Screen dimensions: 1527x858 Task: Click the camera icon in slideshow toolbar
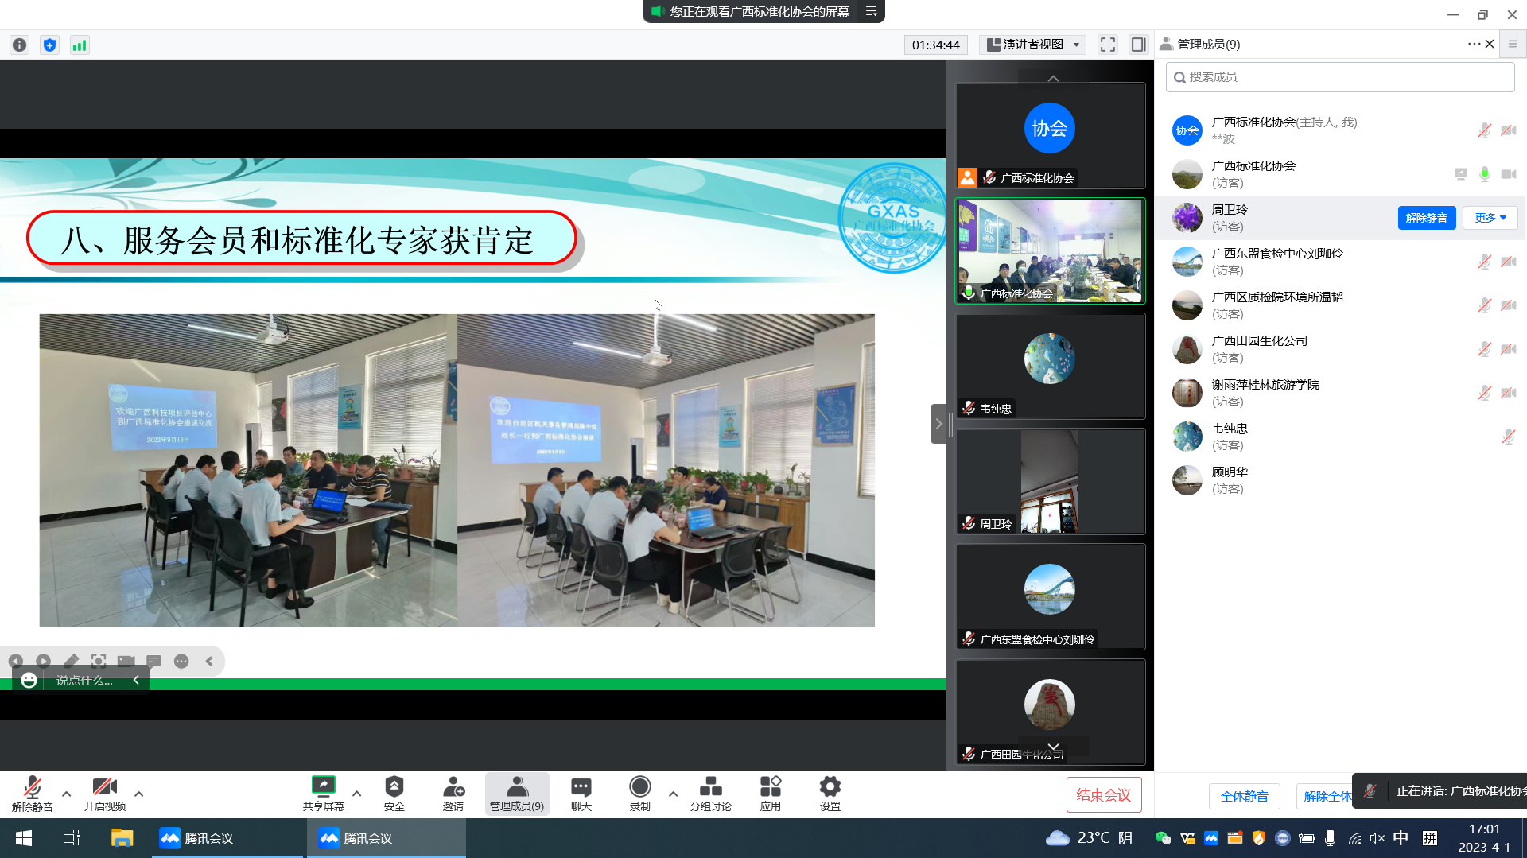pos(126,661)
